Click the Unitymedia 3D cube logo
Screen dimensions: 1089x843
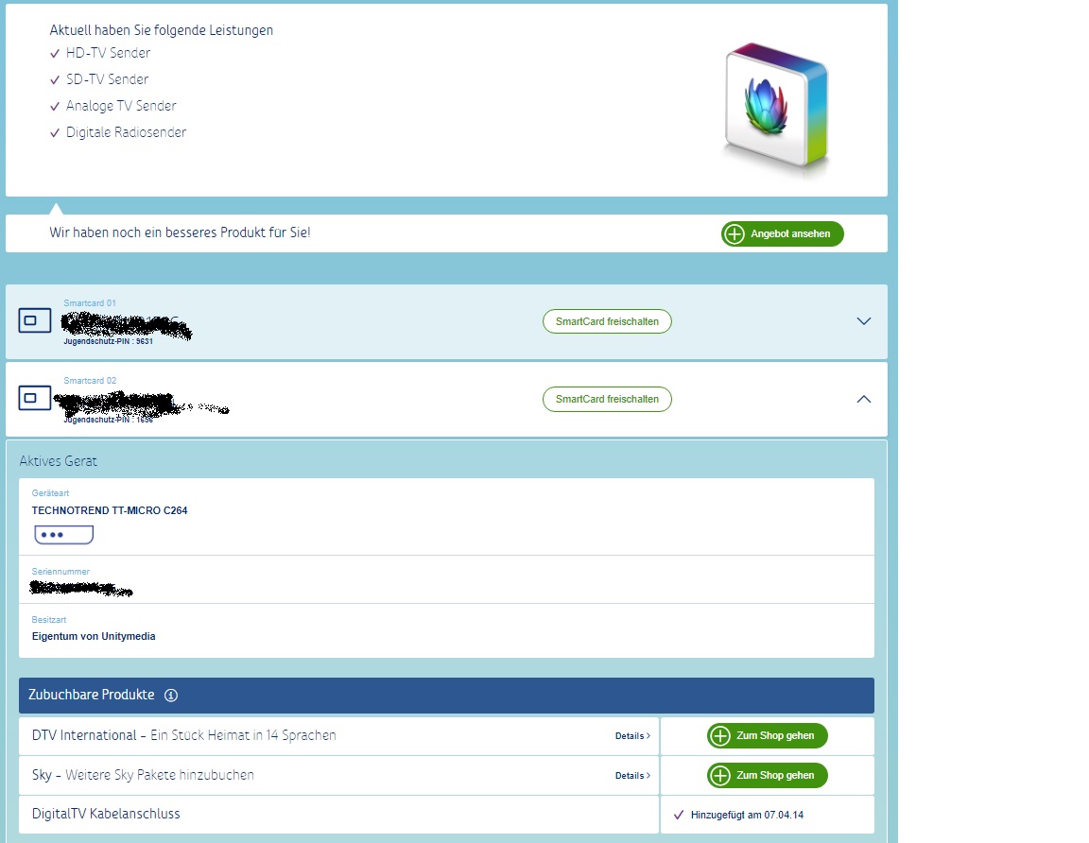(x=775, y=106)
